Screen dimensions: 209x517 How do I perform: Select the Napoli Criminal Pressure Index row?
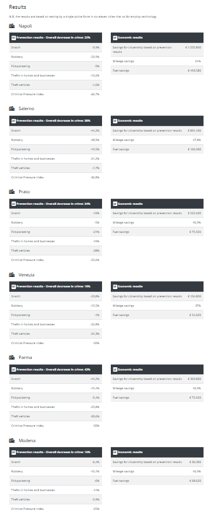[x=55, y=94]
